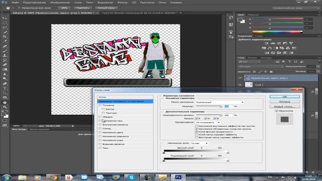Open the Наложение, если dropdown
This screenshot has height=181, width=322.
click(199, 143)
